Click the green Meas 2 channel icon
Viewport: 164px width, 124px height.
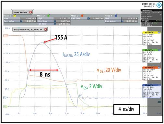coord(49,16)
